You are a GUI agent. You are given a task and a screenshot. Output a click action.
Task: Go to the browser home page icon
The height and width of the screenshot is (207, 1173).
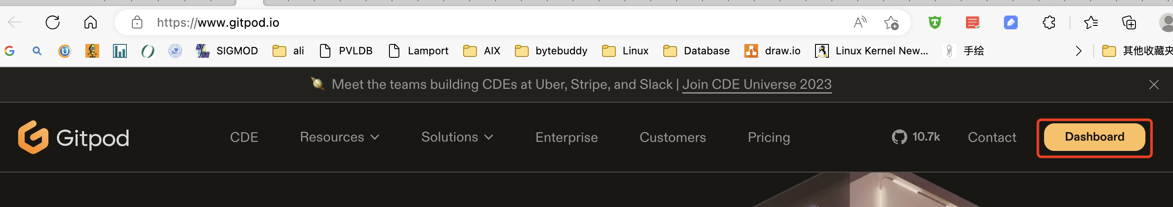click(90, 22)
